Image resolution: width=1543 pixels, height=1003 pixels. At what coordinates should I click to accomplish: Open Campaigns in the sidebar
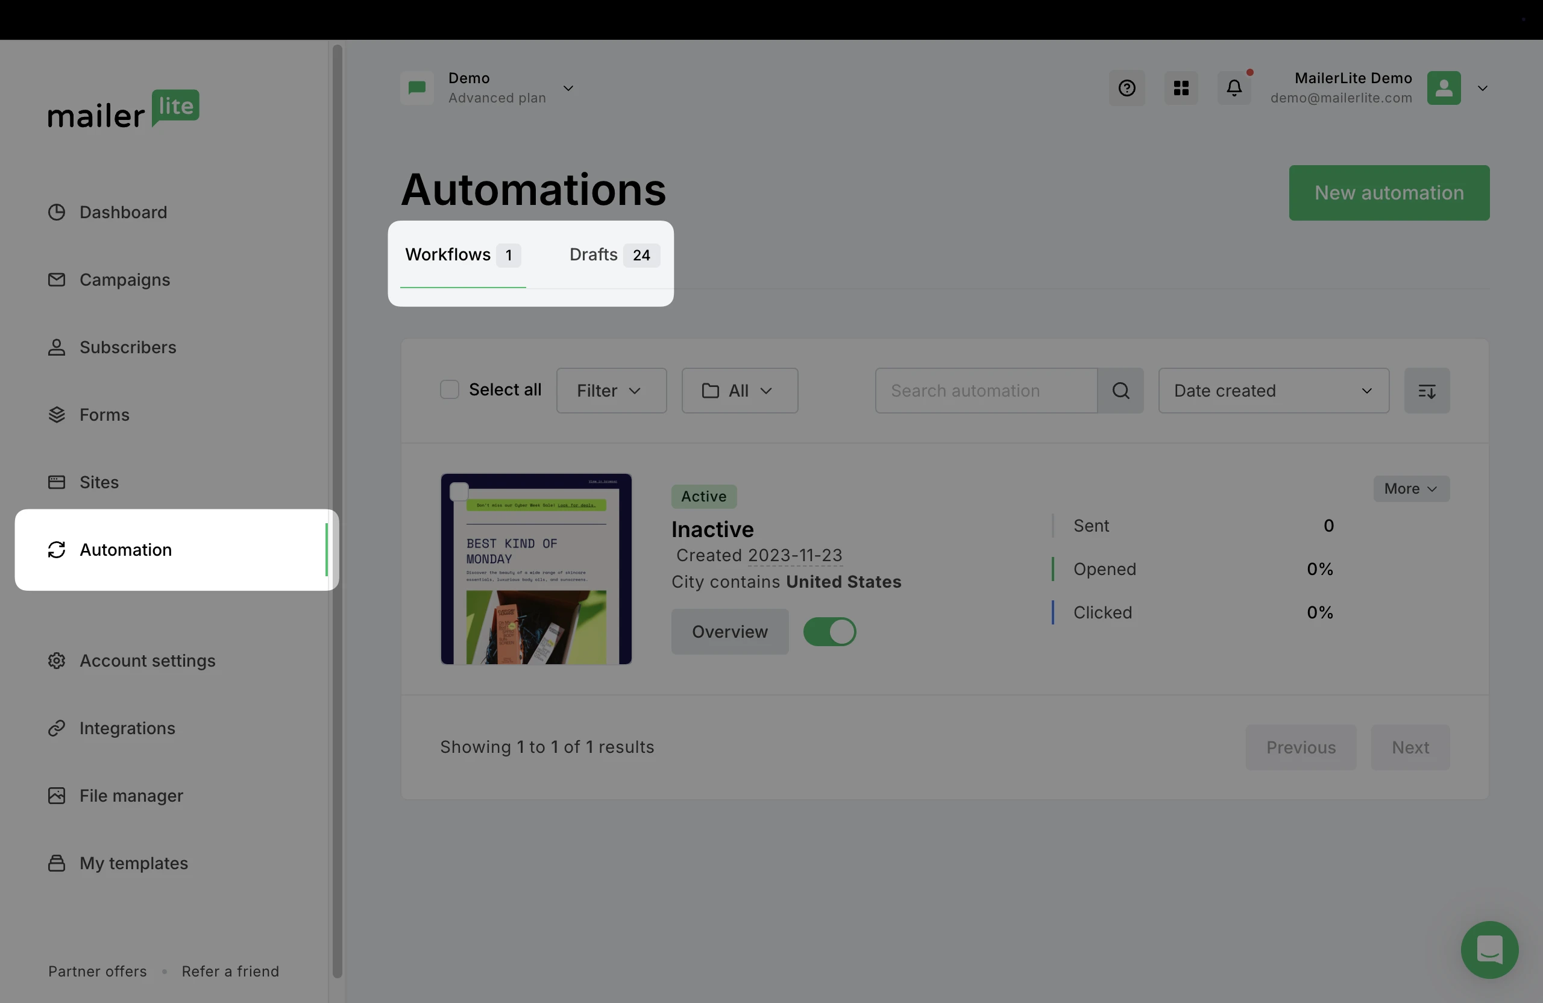[x=125, y=280]
